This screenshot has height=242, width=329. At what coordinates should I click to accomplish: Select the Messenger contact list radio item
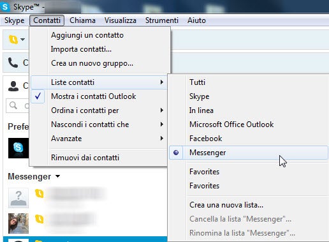click(x=249, y=153)
